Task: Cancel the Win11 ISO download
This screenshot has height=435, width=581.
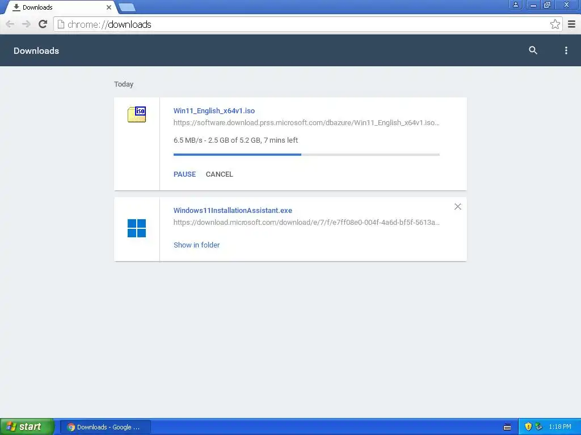Action: coord(220,174)
